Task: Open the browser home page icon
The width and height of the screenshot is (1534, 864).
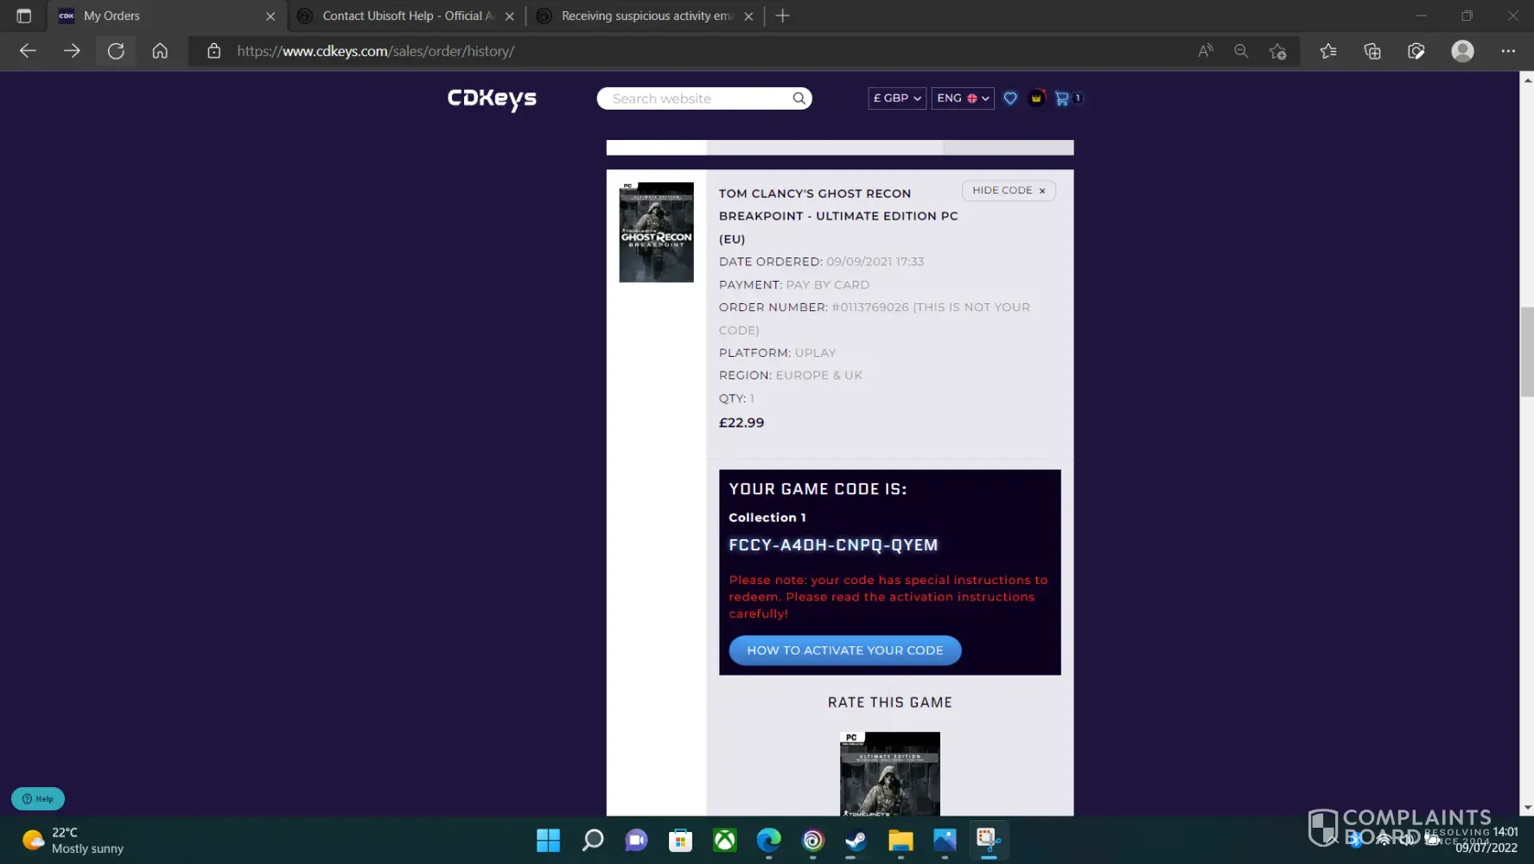Action: (x=160, y=51)
